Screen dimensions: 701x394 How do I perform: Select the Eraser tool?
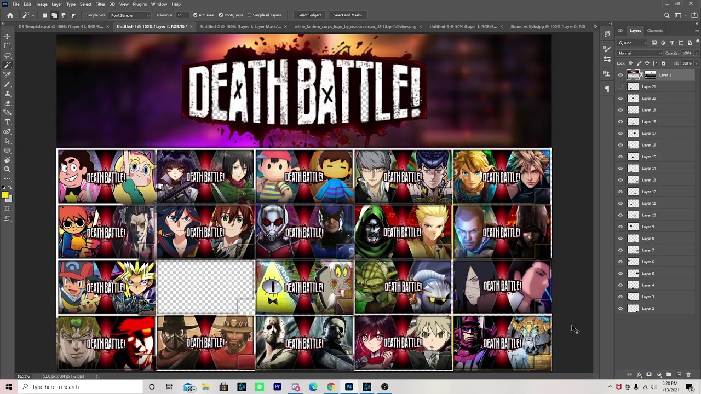7,103
